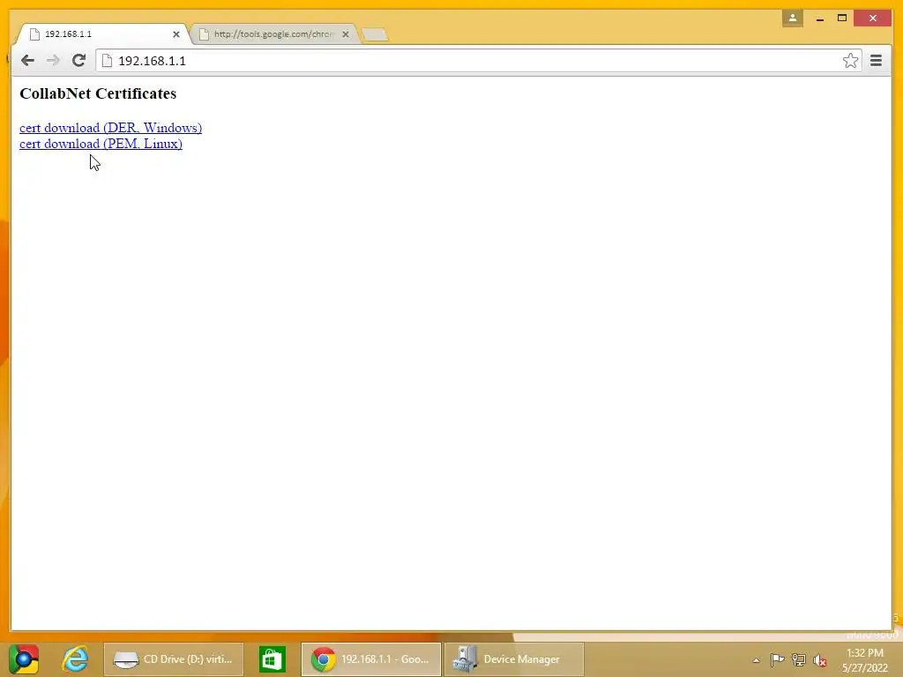Switch to the 192.168.1.1 tab
The image size is (903, 677).
pyautogui.click(x=101, y=34)
